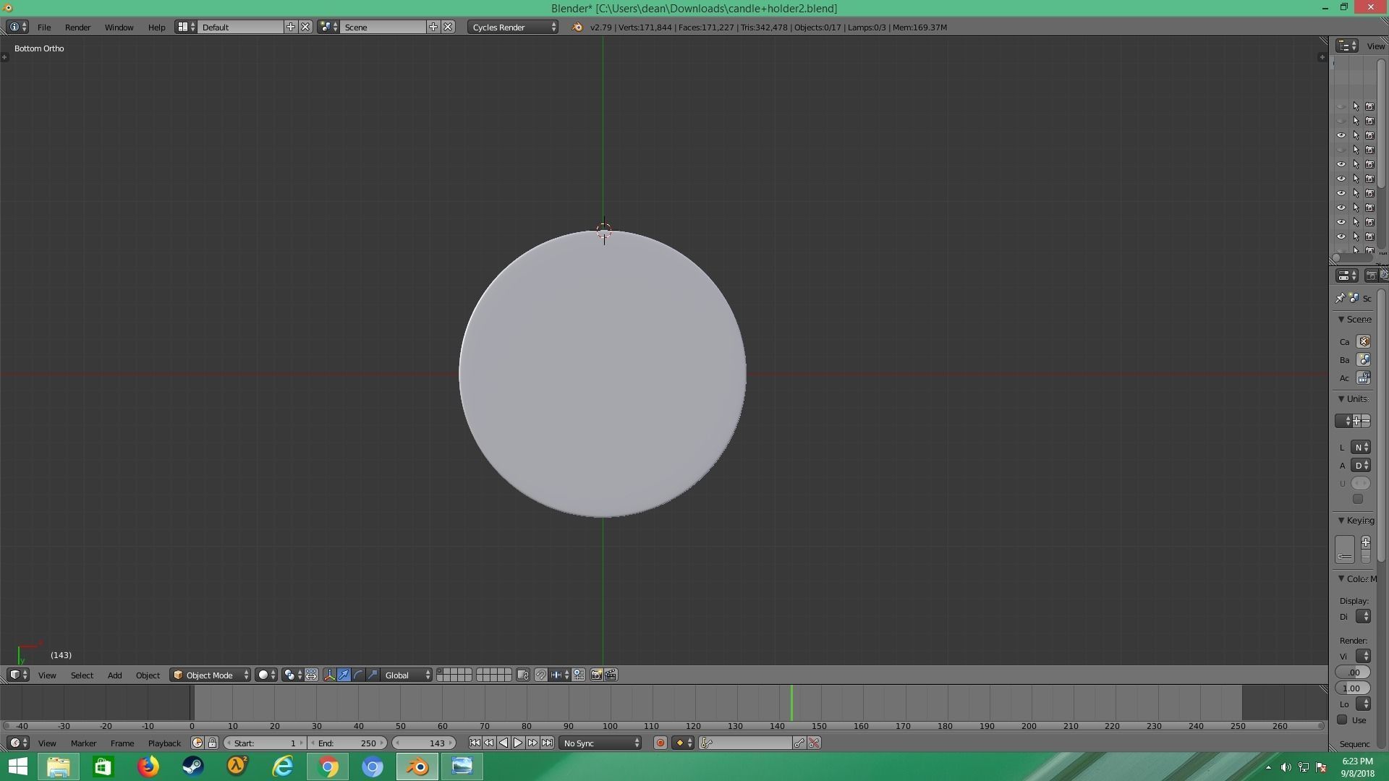Toggle visibility eye of third outliner row
Screen dimensions: 1389x781
1341,135
